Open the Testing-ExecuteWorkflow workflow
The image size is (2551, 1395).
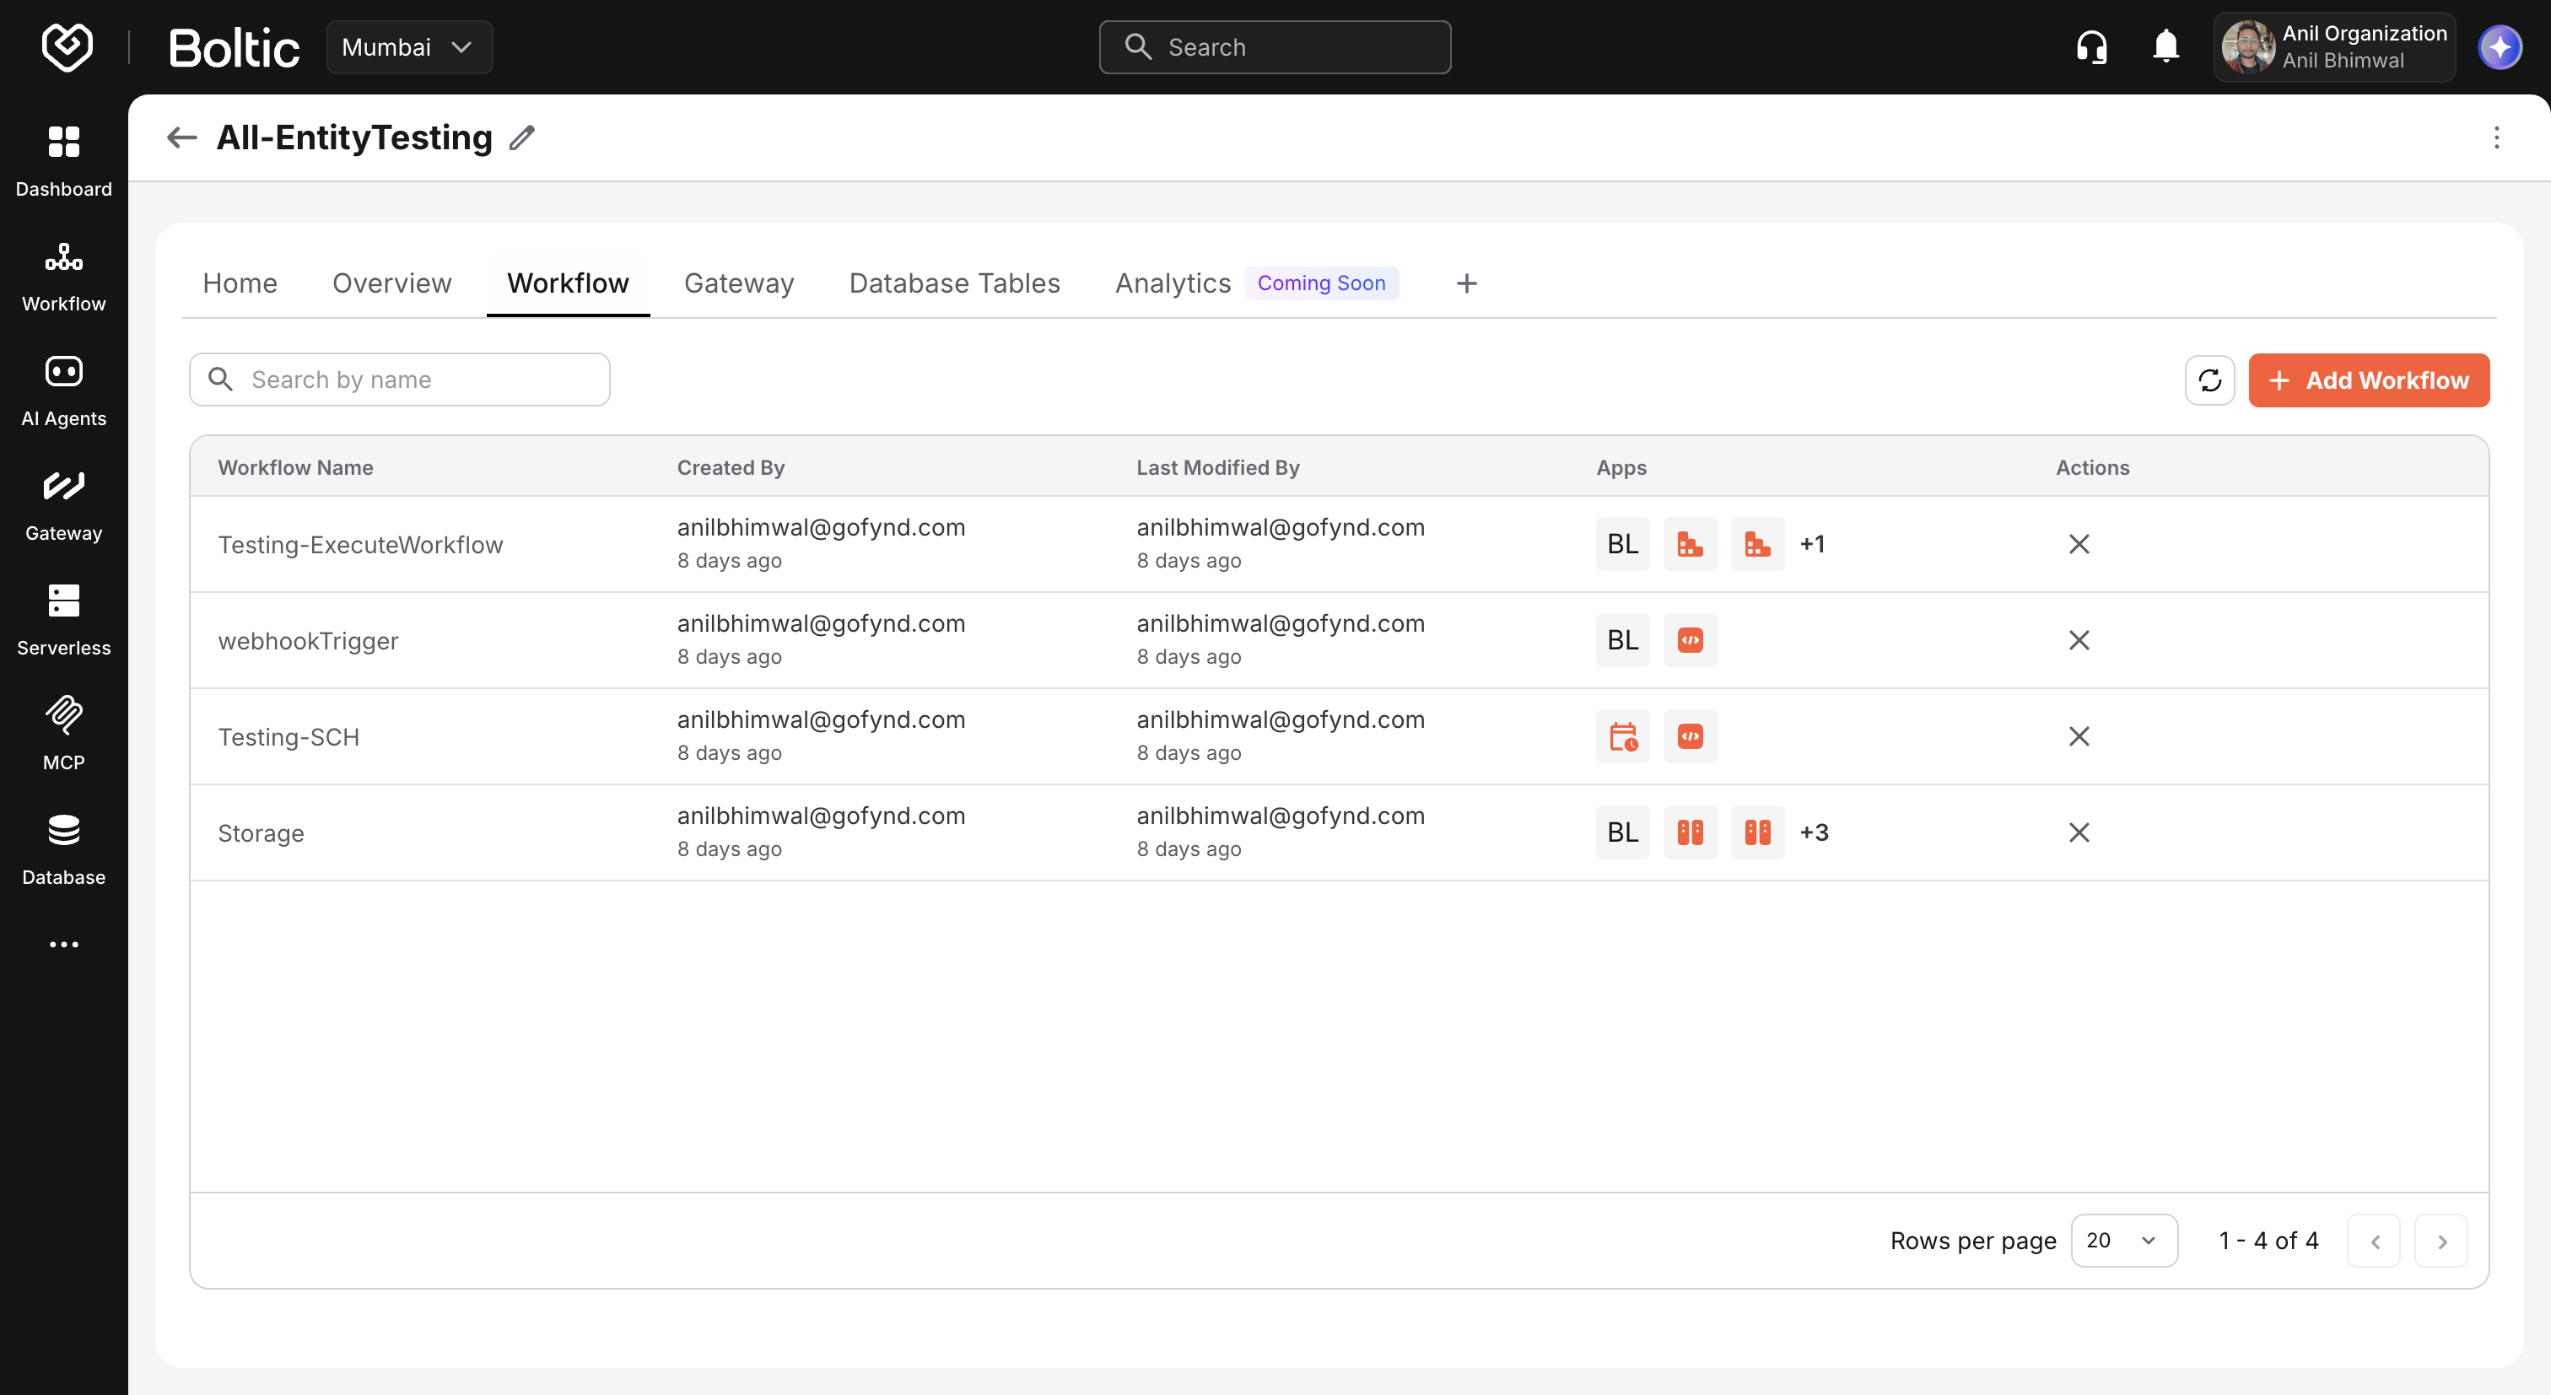coord(360,545)
